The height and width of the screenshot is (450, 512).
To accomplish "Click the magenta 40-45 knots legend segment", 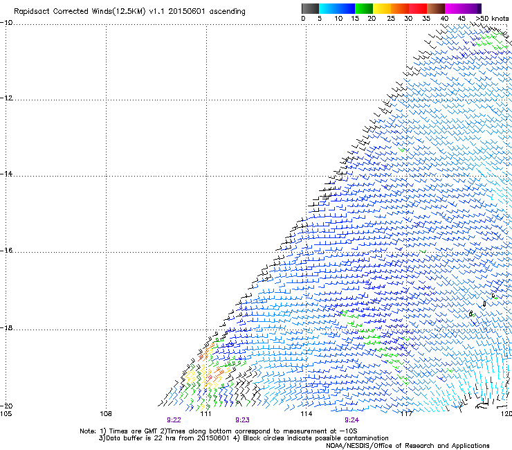I will (x=454, y=8).
